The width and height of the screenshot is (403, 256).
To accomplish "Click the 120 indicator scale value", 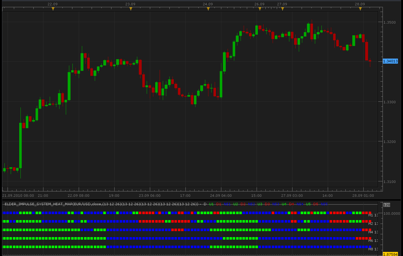I will point(387,205).
